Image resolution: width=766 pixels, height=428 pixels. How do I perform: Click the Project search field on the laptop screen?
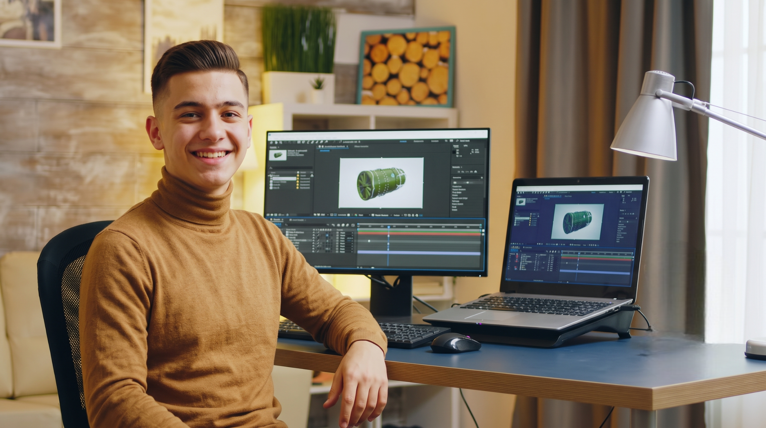tap(527, 210)
